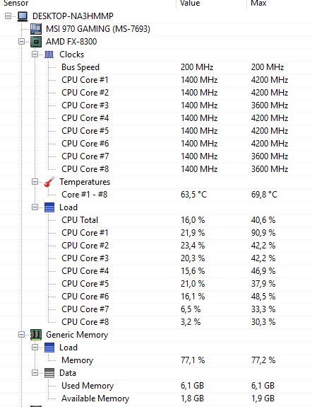Select the Bus Speed sensor row
The height and width of the screenshot is (407, 312).
pos(156,67)
